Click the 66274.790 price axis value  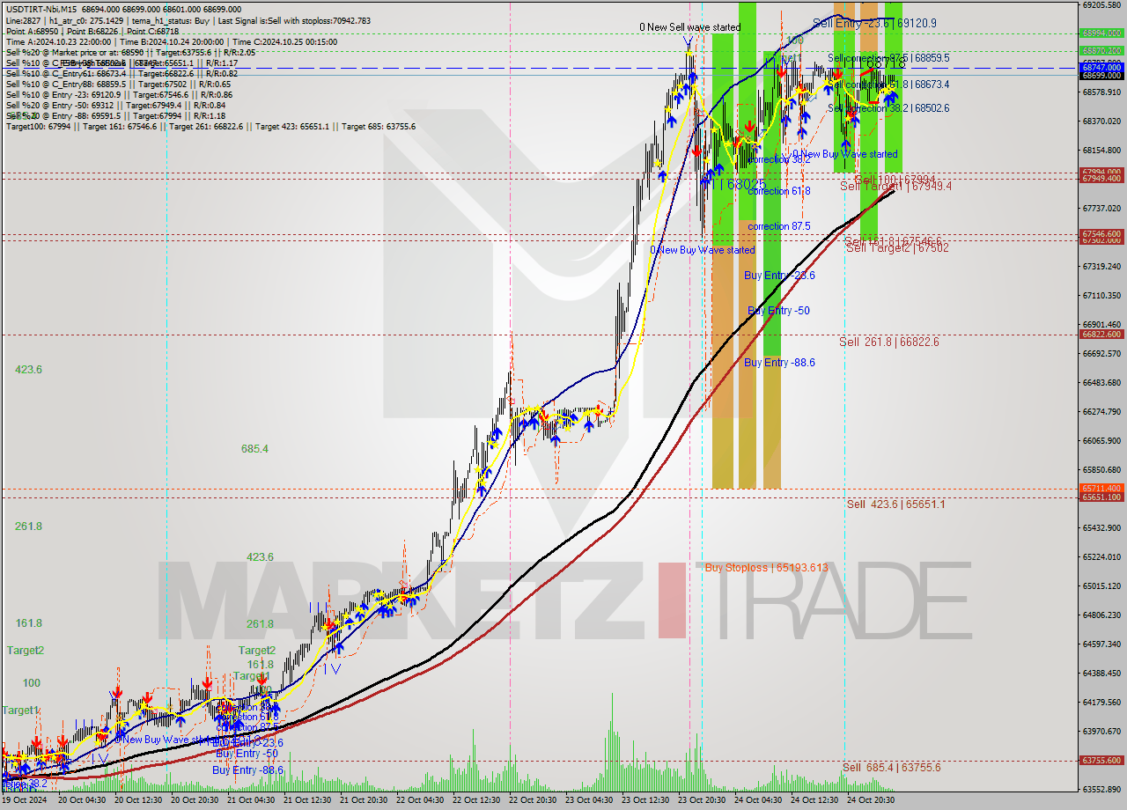coord(1101,411)
